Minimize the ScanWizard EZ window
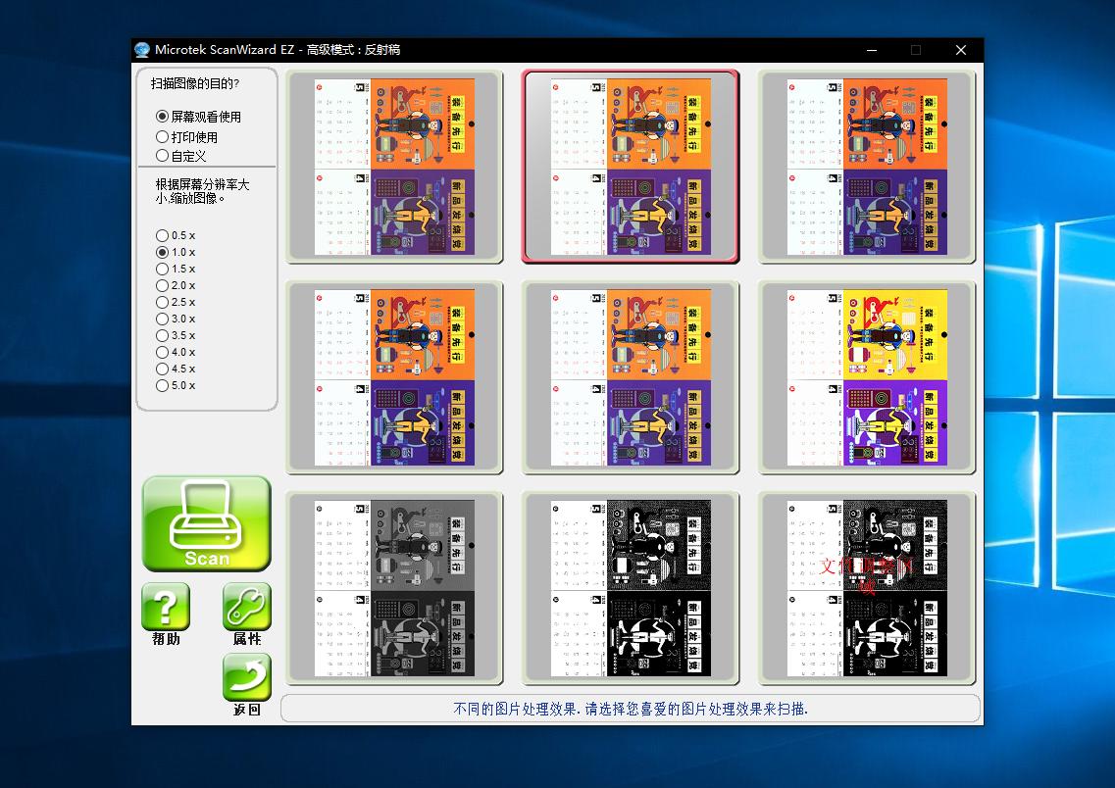Viewport: 1115px width, 788px height. coord(872,50)
